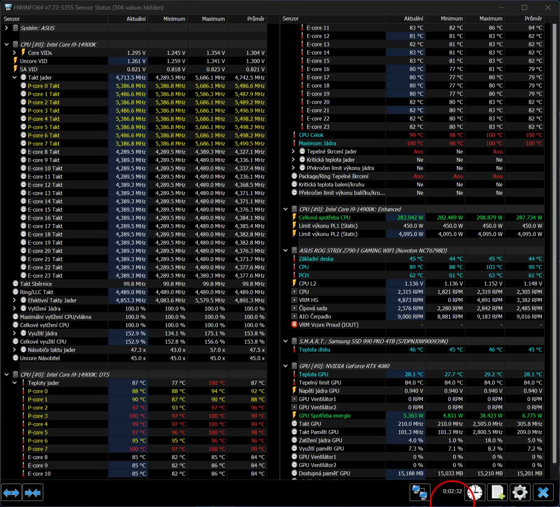Open remote network sensors monitor icon

420,493
